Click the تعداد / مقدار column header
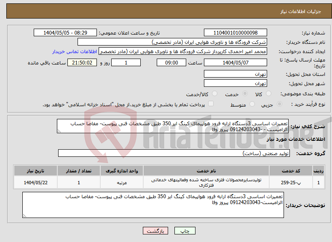The width and height of the screenshot is (332, 242). pyautogui.click(x=79, y=171)
